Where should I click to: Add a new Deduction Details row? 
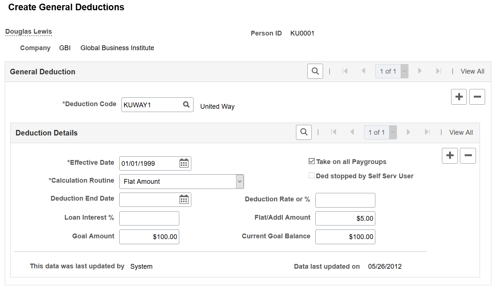pyautogui.click(x=450, y=156)
